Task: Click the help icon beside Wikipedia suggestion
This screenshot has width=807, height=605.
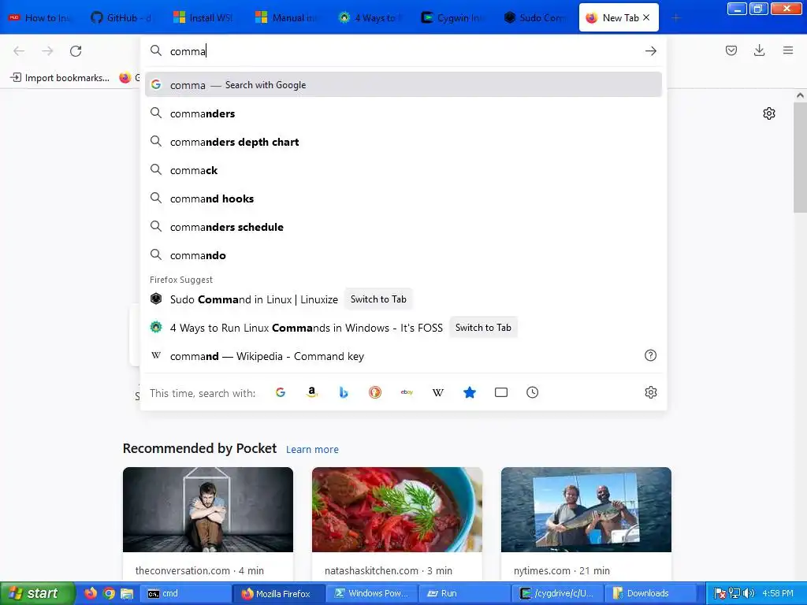Action: coord(650,355)
